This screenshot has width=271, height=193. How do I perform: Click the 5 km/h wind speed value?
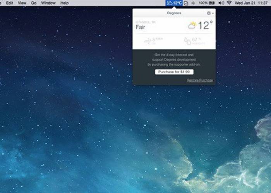(158, 40)
